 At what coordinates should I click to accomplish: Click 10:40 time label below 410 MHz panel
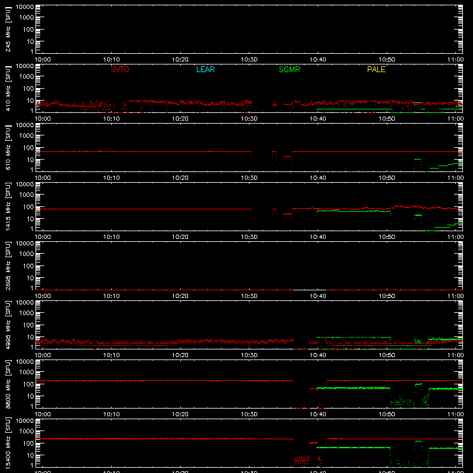click(318, 119)
